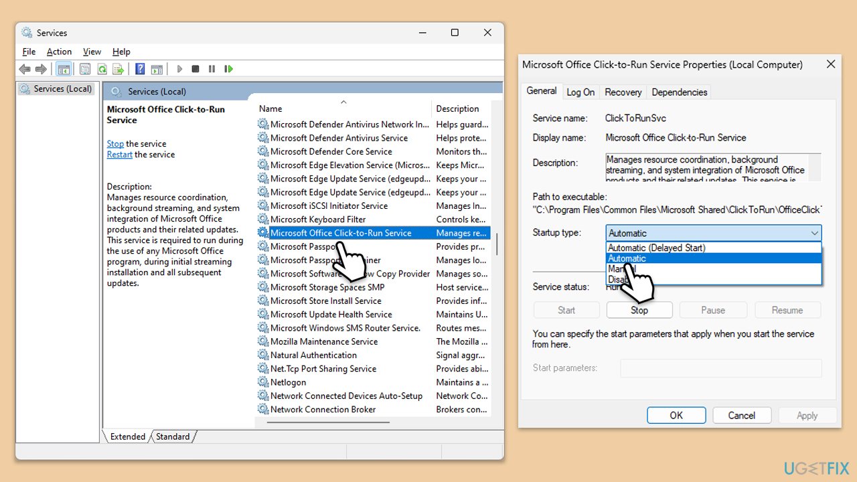This screenshot has height=482, width=857.
Task: Choose the highlighted Automatic startup option
Action: click(x=714, y=258)
